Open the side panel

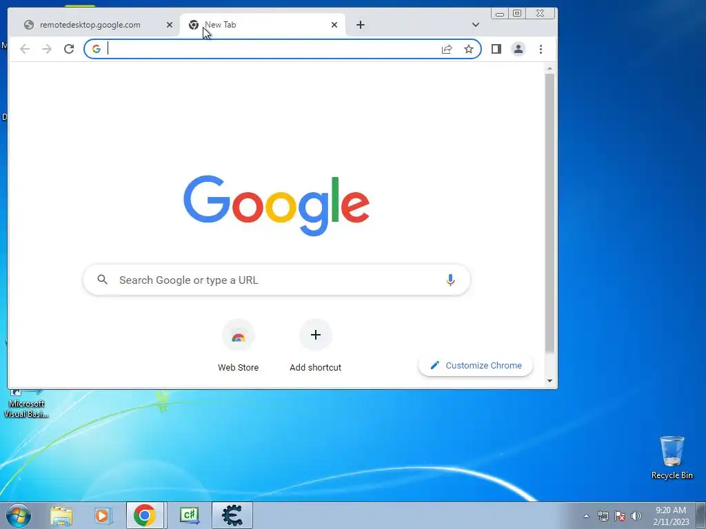[496, 49]
